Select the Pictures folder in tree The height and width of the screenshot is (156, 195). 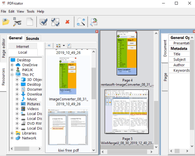point(33,104)
